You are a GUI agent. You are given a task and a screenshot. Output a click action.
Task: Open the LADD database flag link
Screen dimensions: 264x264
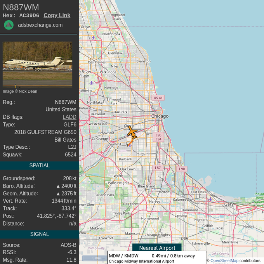[69, 117]
